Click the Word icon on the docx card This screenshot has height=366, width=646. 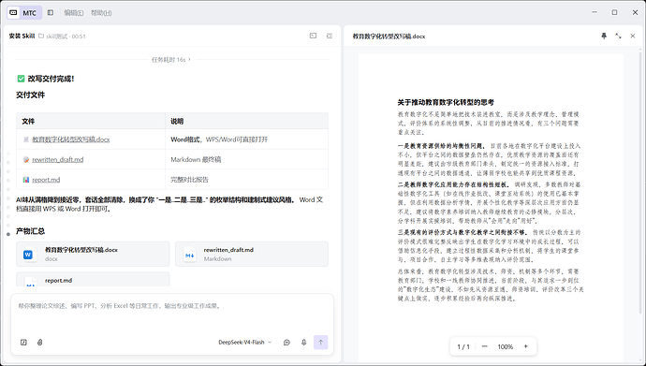pyautogui.click(x=28, y=255)
